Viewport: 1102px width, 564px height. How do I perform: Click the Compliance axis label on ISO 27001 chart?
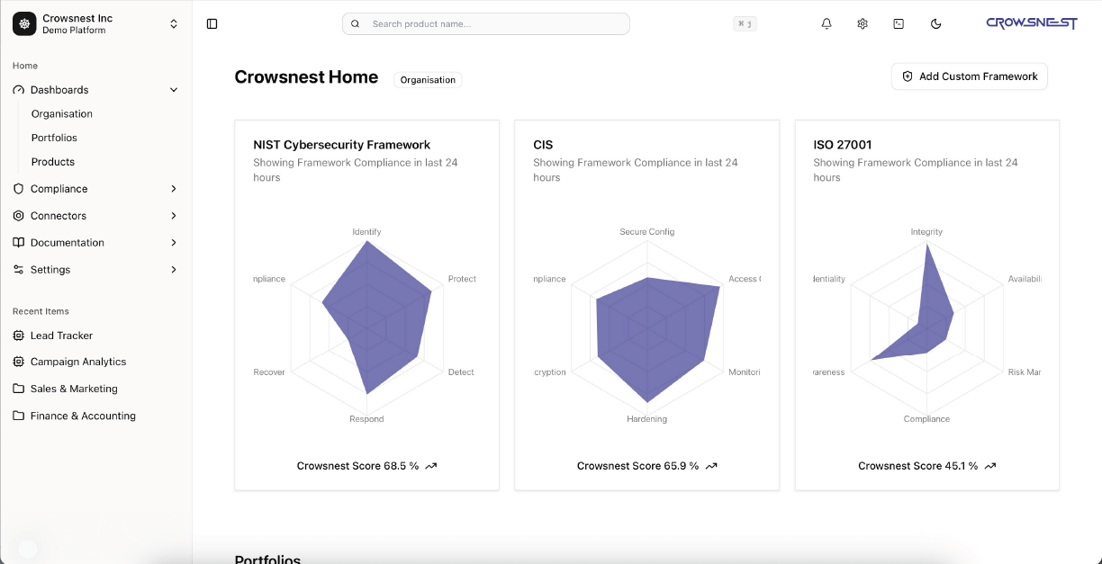tap(926, 419)
